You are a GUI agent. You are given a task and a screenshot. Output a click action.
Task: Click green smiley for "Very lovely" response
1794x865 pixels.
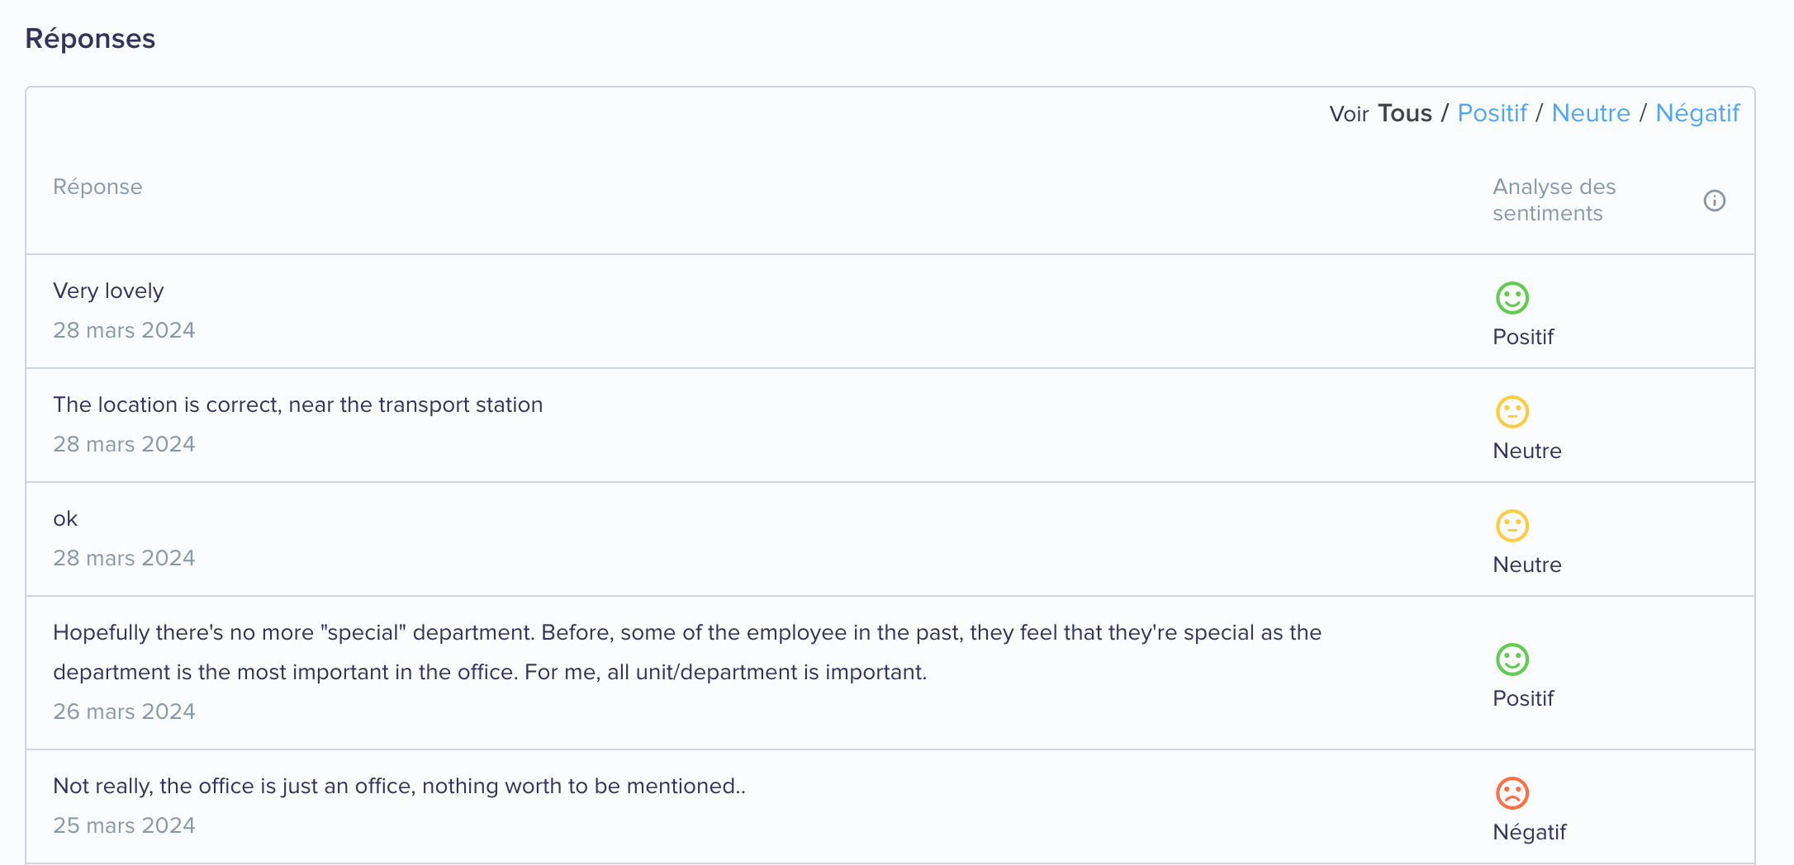coord(1512,298)
